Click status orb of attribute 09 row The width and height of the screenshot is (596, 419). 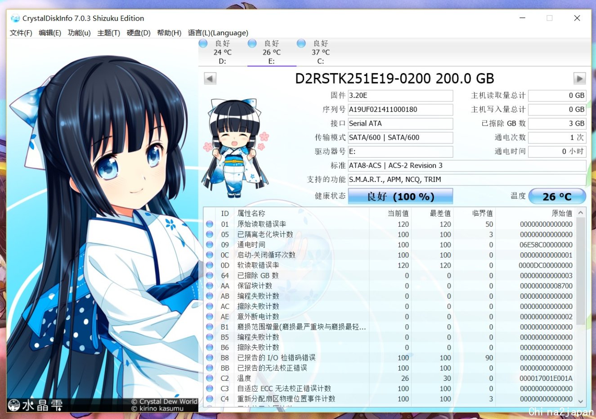point(210,245)
